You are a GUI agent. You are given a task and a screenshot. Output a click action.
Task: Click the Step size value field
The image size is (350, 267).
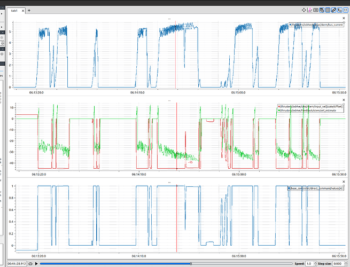pyautogui.click(x=339, y=264)
